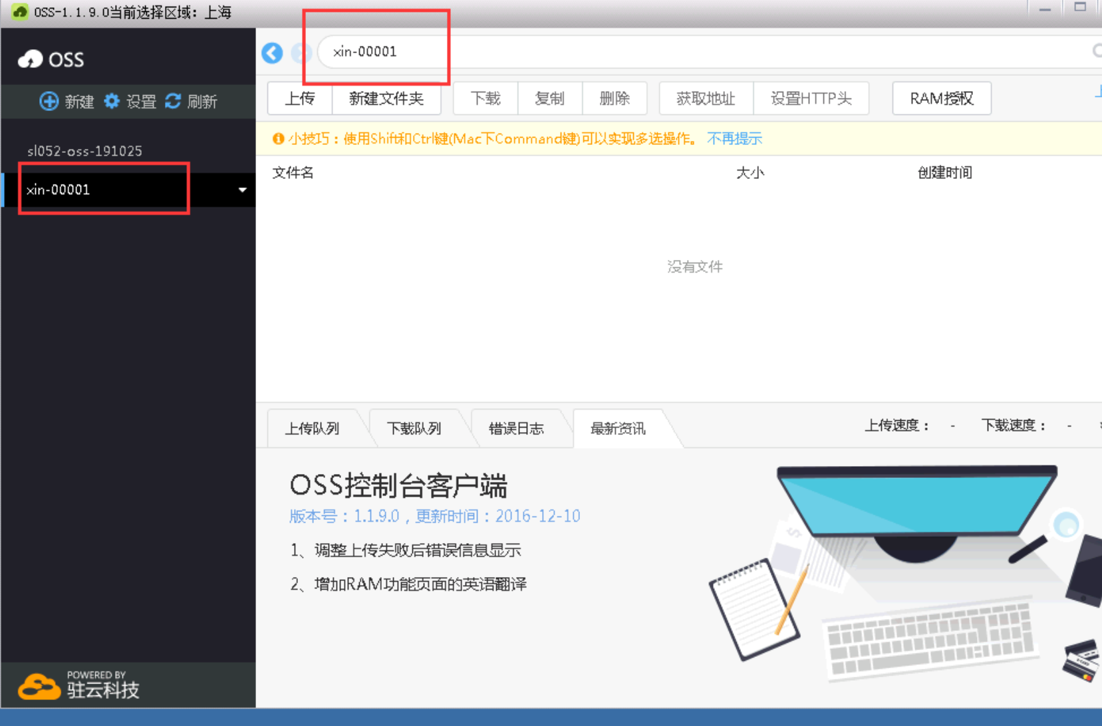Sort by the 文件名 column header
Viewport: 1102px width, 726px height.
tap(293, 173)
